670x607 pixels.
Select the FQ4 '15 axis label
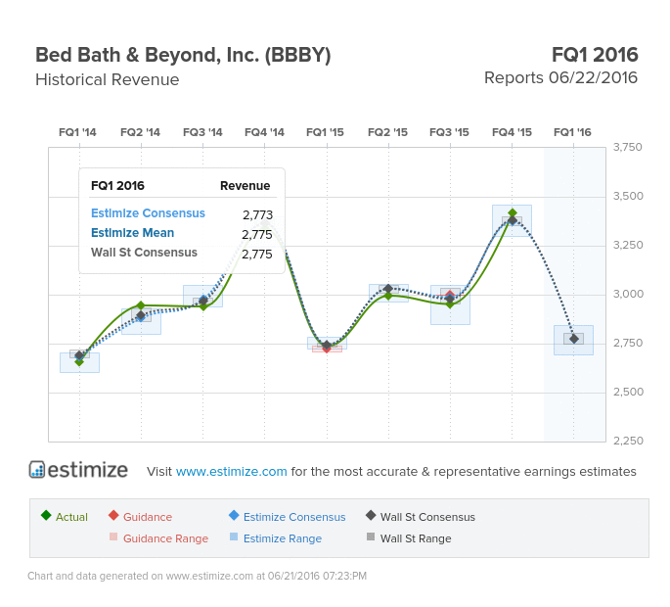pos(512,132)
